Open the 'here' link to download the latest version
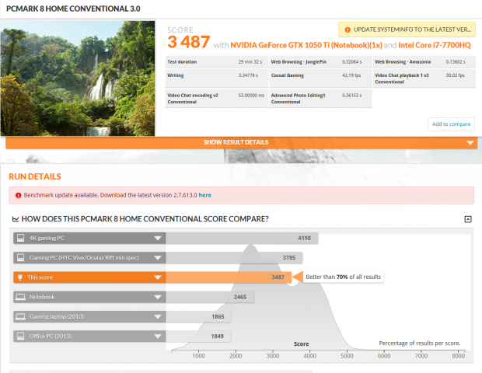The image size is (482, 373). click(204, 195)
